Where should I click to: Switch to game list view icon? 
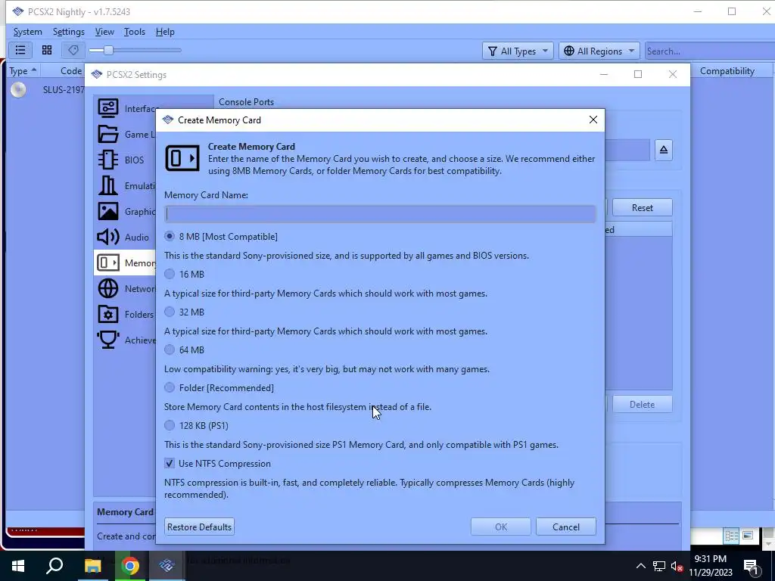(x=20, y=50)
